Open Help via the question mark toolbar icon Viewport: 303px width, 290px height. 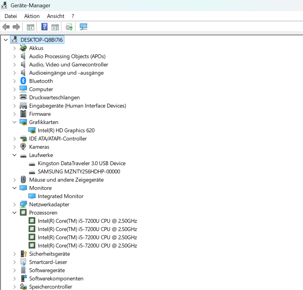pos(44,27)
